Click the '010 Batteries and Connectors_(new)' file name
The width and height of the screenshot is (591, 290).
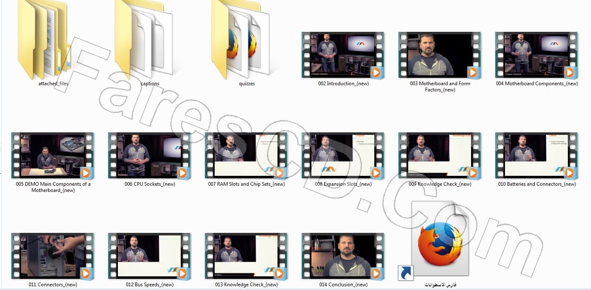point(537,184)
